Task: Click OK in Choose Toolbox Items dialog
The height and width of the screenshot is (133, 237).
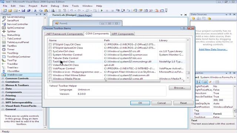Action: point(140,103)
